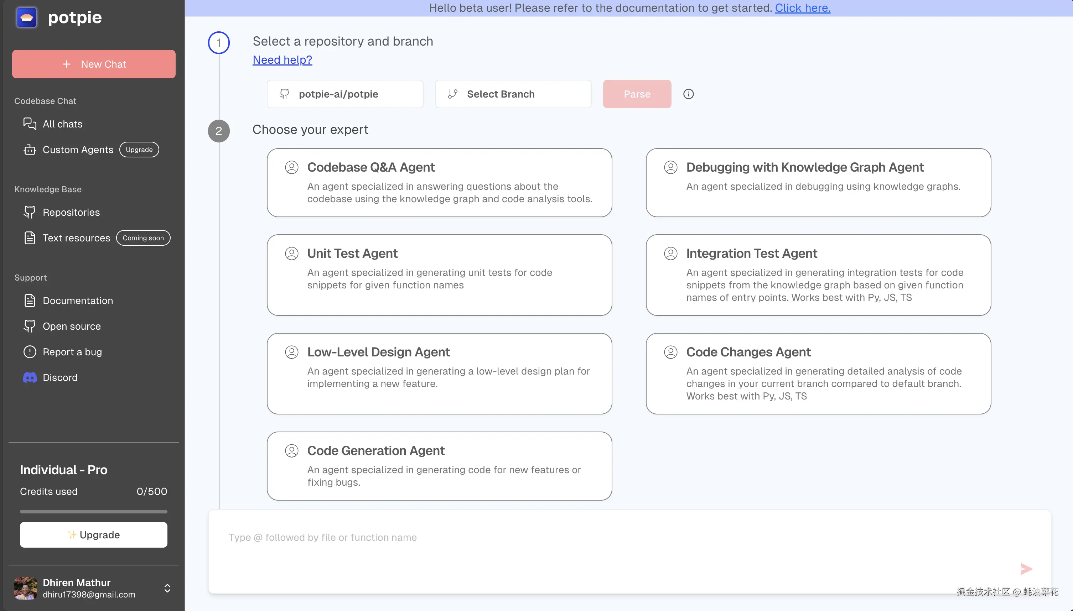
Task: Pick the Code Changes Agent card
Action: click(x=818, y=374)
